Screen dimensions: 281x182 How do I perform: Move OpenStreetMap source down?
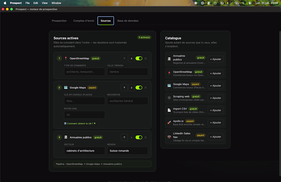[x=131, y=58]
